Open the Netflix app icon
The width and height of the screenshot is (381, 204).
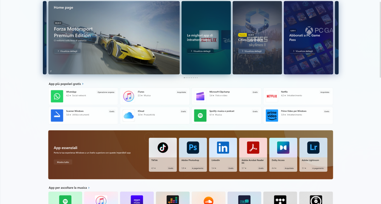[x=272, y=96]
